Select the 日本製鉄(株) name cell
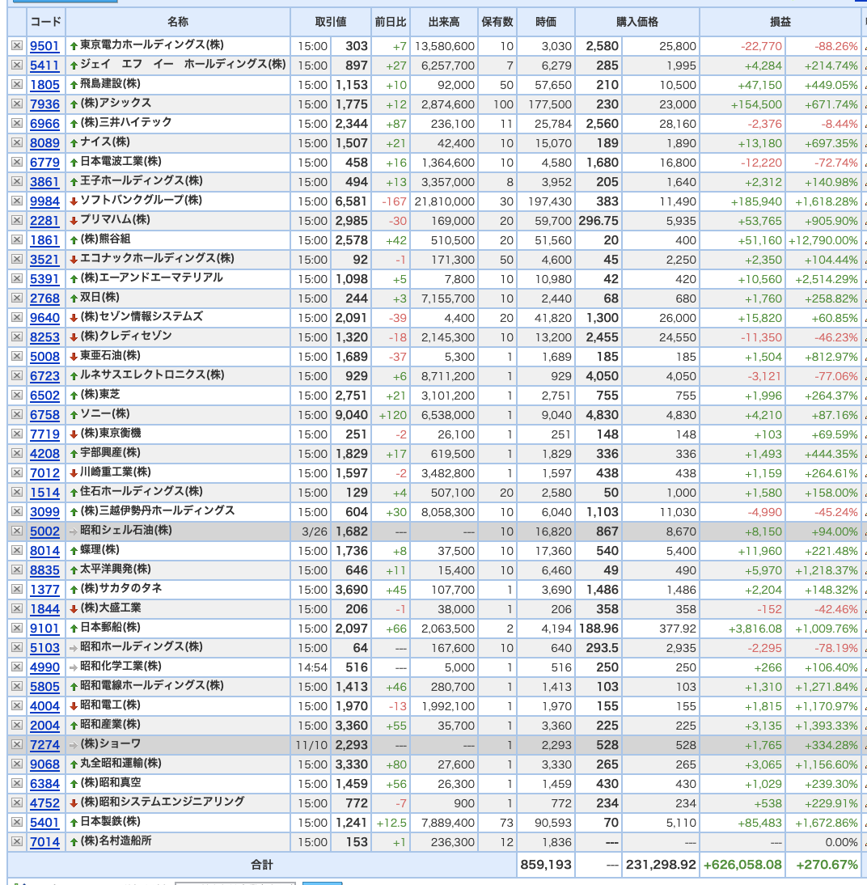This screenshot has width=867, height=885. tap(178, 823)
